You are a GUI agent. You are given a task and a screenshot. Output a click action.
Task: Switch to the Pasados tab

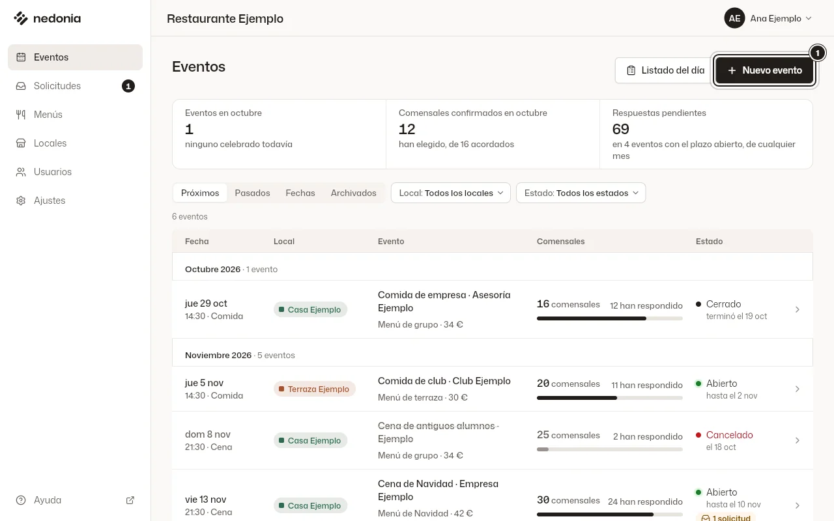tap(252, 193)
